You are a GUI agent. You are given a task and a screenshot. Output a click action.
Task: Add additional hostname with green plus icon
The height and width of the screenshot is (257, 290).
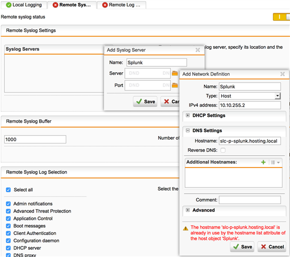[x=263, y=162]
